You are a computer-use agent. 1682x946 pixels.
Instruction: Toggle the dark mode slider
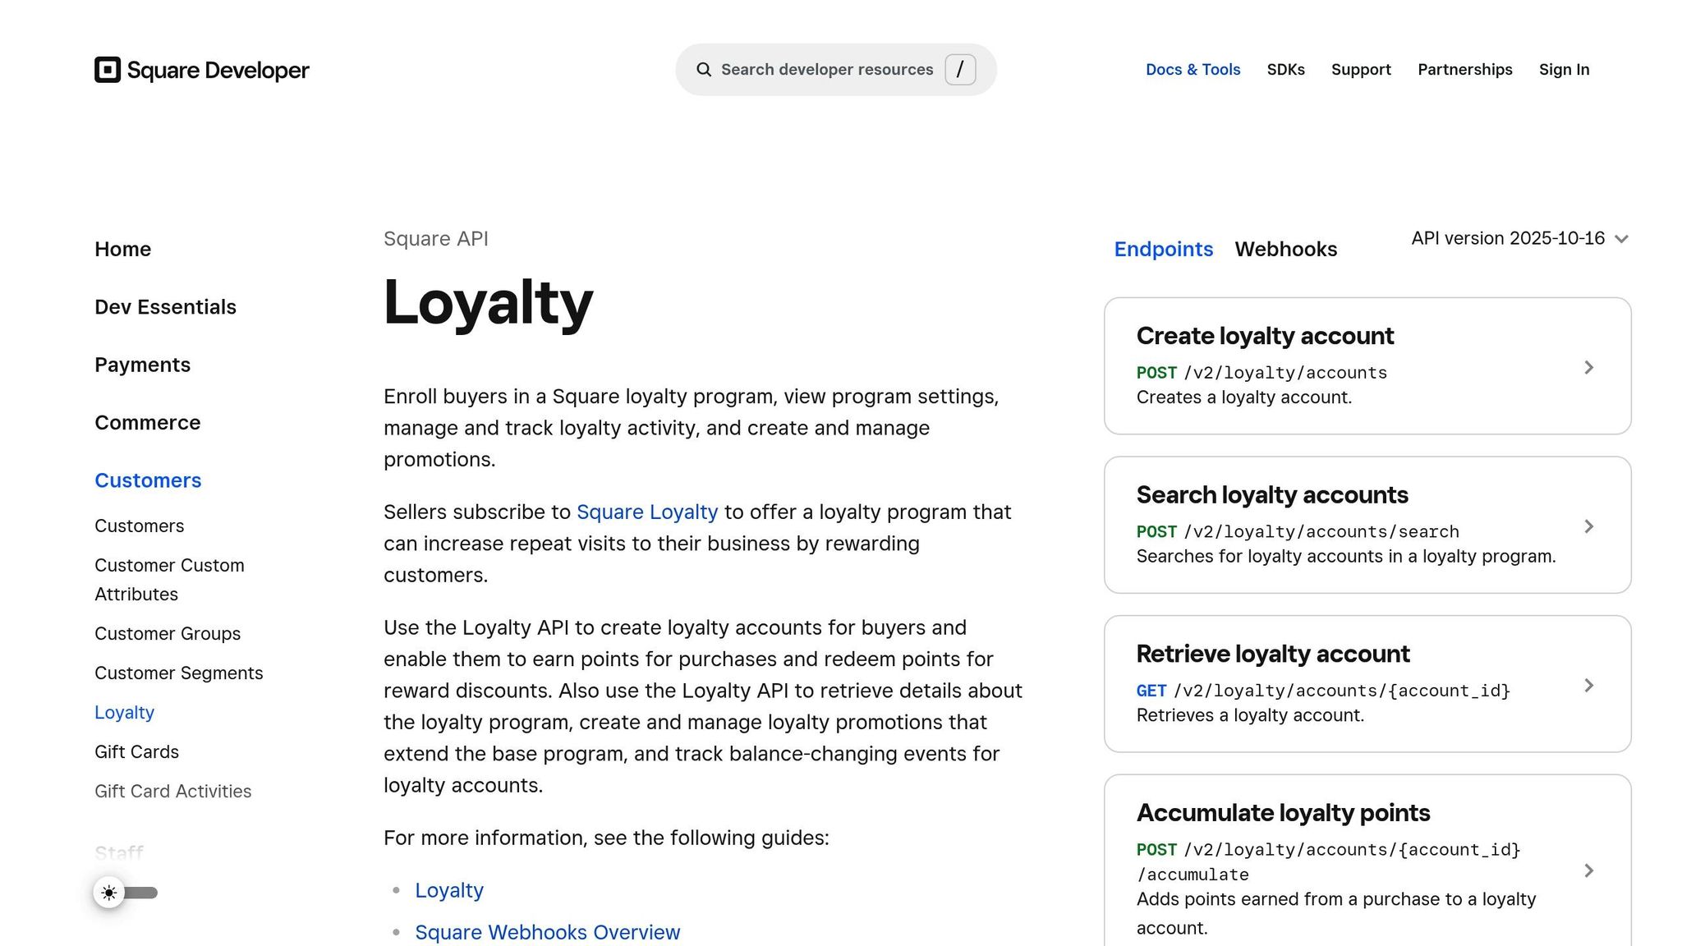click(x=141, y=893)
